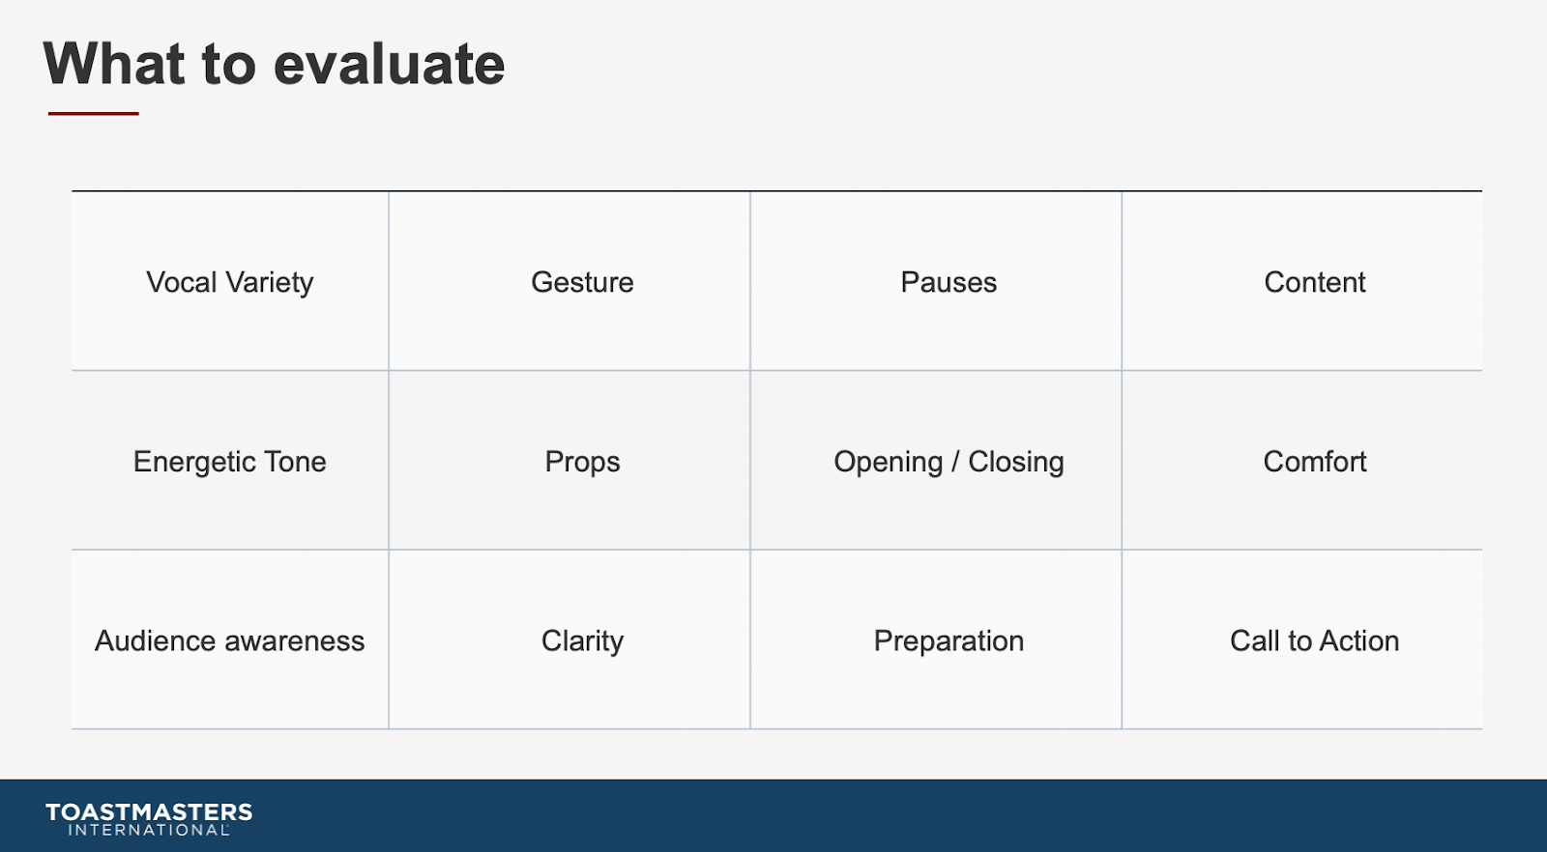This screenshot has height=852, width=1547.
Task: Click the Preparation cell
Action: (x=936, y=639)
